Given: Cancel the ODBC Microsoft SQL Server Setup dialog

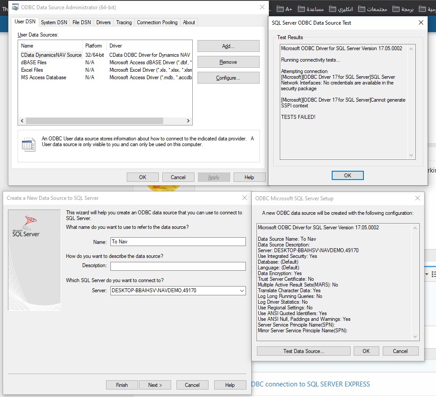Looking at the screenshot, I should tap(400, 351).
